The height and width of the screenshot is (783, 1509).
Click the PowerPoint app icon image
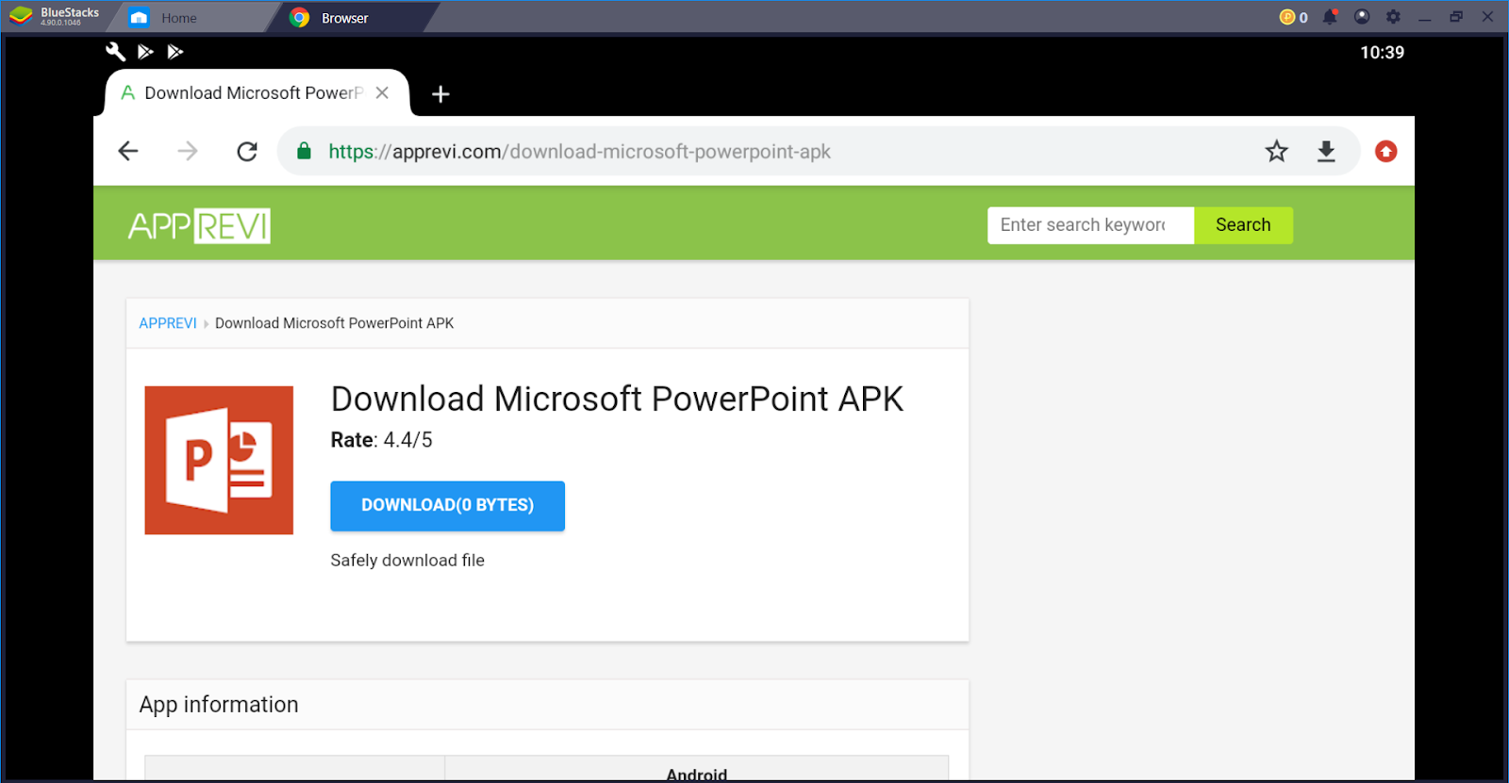click(219, 461)
